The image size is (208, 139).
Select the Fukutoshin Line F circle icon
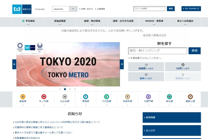[x=190, y=97]
